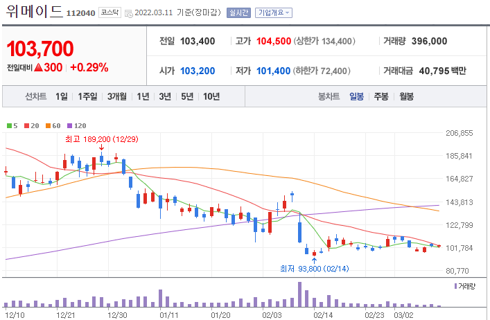Click the tallest purple volume bar
The width and height of the screenshot is (490, 320).
[299, 294]
